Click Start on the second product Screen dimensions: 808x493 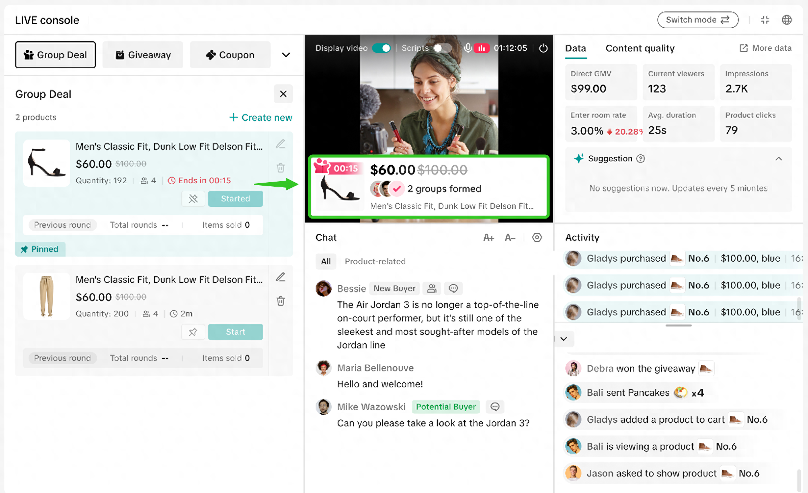coord(236,332)
